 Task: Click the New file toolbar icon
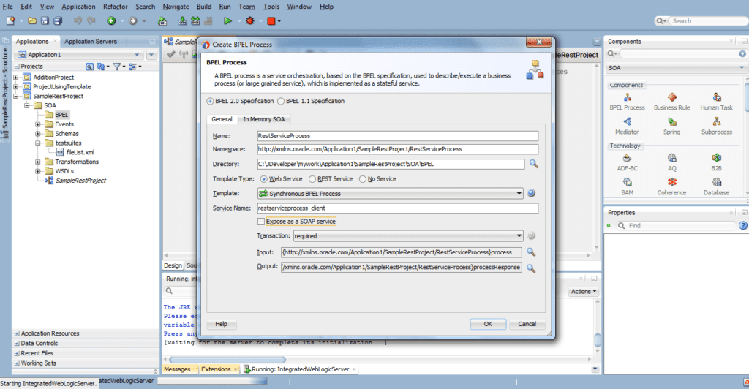click(10, 20)
